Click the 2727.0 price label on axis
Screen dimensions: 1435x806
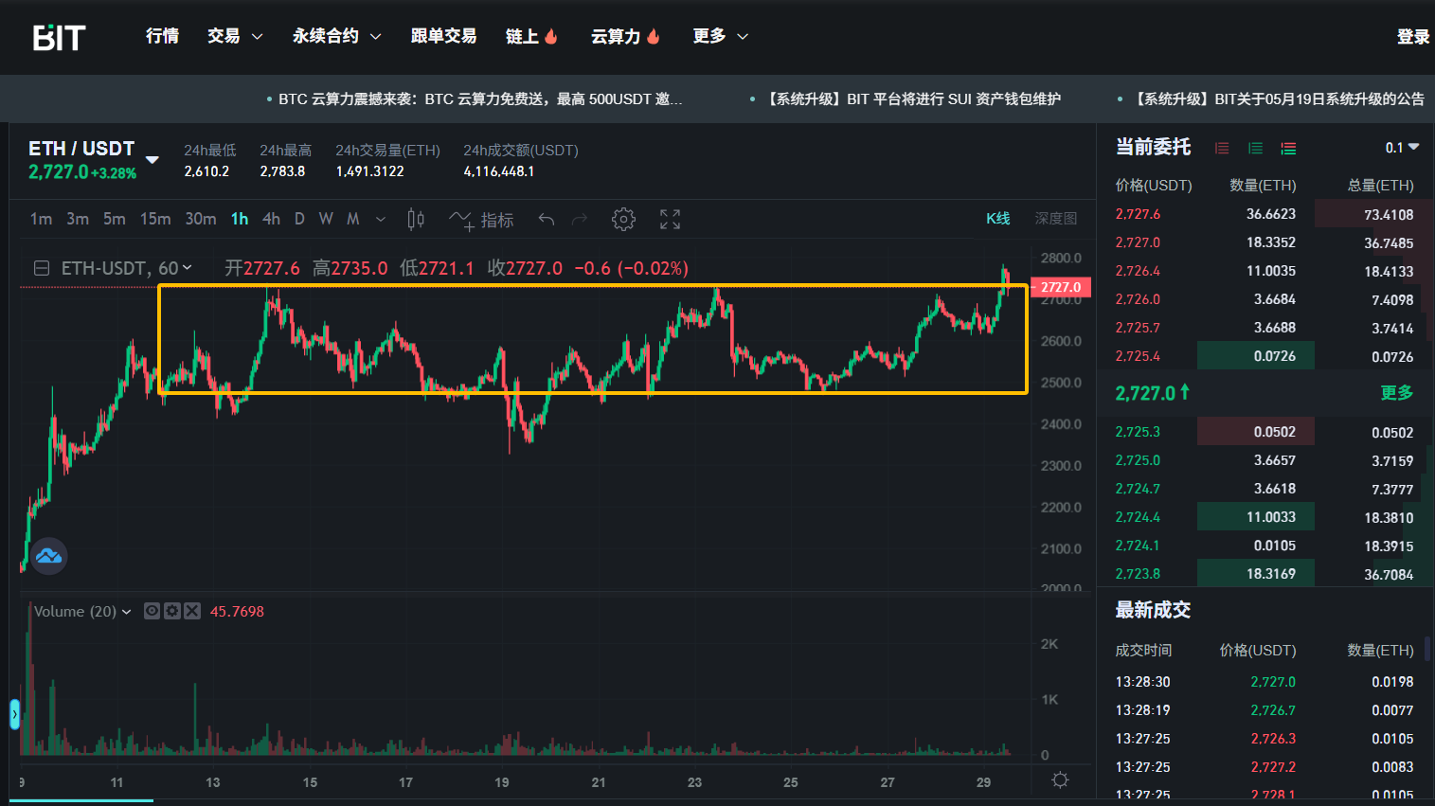(1061, 287)
